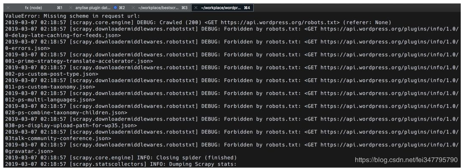This screenshot has width=462, height=168.
Task: Click the '0gravatar.json>' line
Action: [x=29, y=151]
